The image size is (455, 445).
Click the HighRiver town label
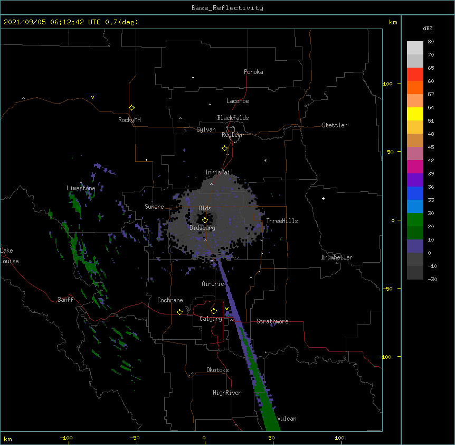[x=227, y=393]
